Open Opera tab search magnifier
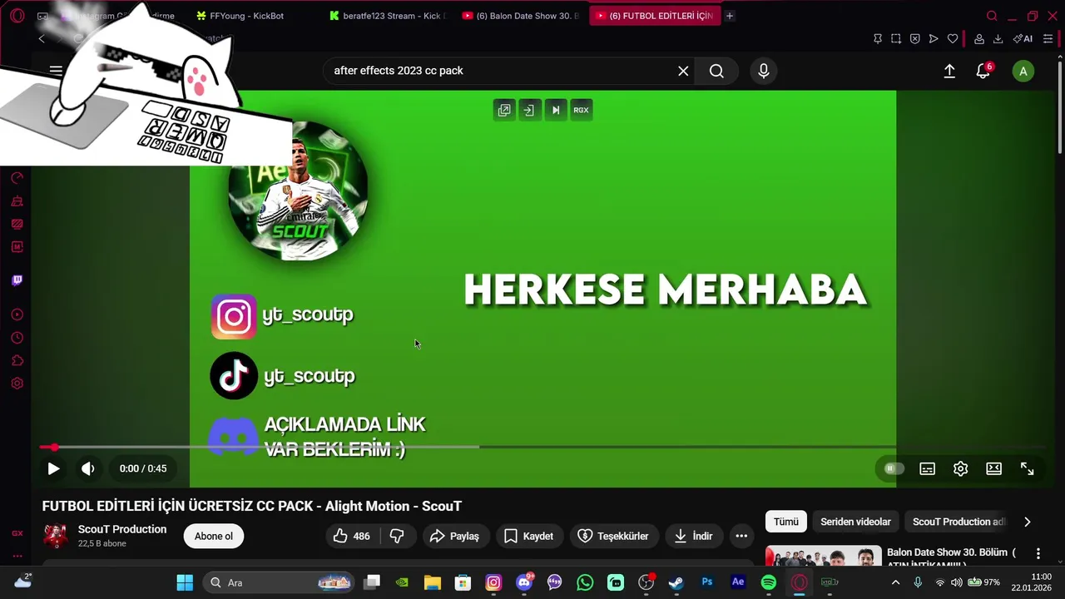This screenshot has height=599, width=1065. [992, 16]
